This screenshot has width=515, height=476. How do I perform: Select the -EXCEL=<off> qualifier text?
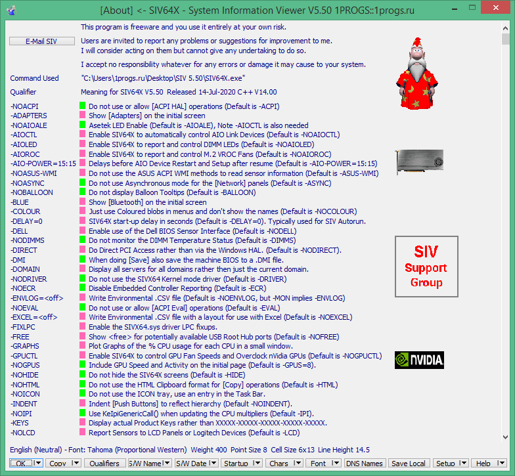pyautogui.click(x=34, y=317)
